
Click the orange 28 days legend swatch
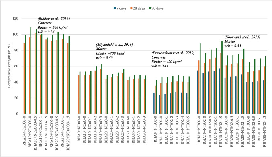132,8
